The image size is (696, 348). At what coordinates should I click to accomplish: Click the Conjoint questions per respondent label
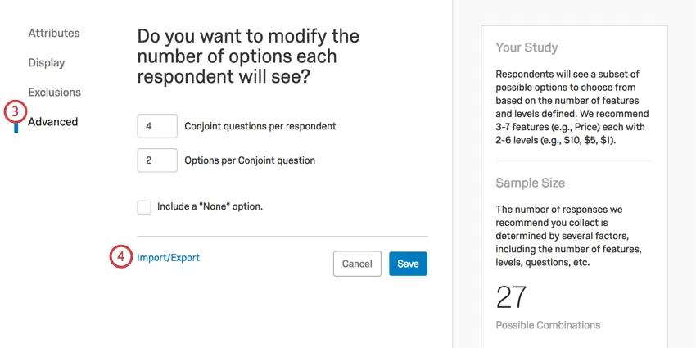click(x=260, y=126)
